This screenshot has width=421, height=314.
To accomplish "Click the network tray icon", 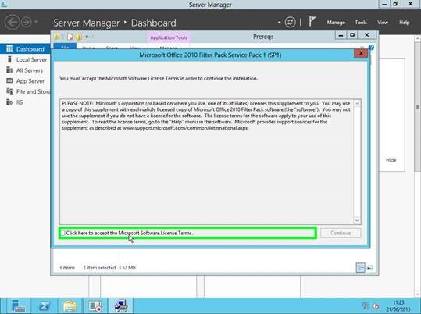I will [x=366, y=305].
